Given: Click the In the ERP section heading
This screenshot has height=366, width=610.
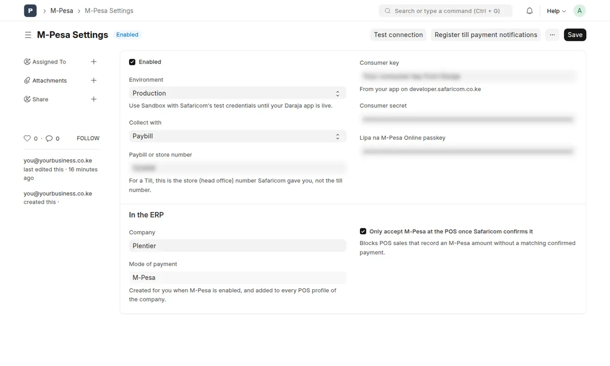Looking at the screenshot, I should (x=146, y=215).
